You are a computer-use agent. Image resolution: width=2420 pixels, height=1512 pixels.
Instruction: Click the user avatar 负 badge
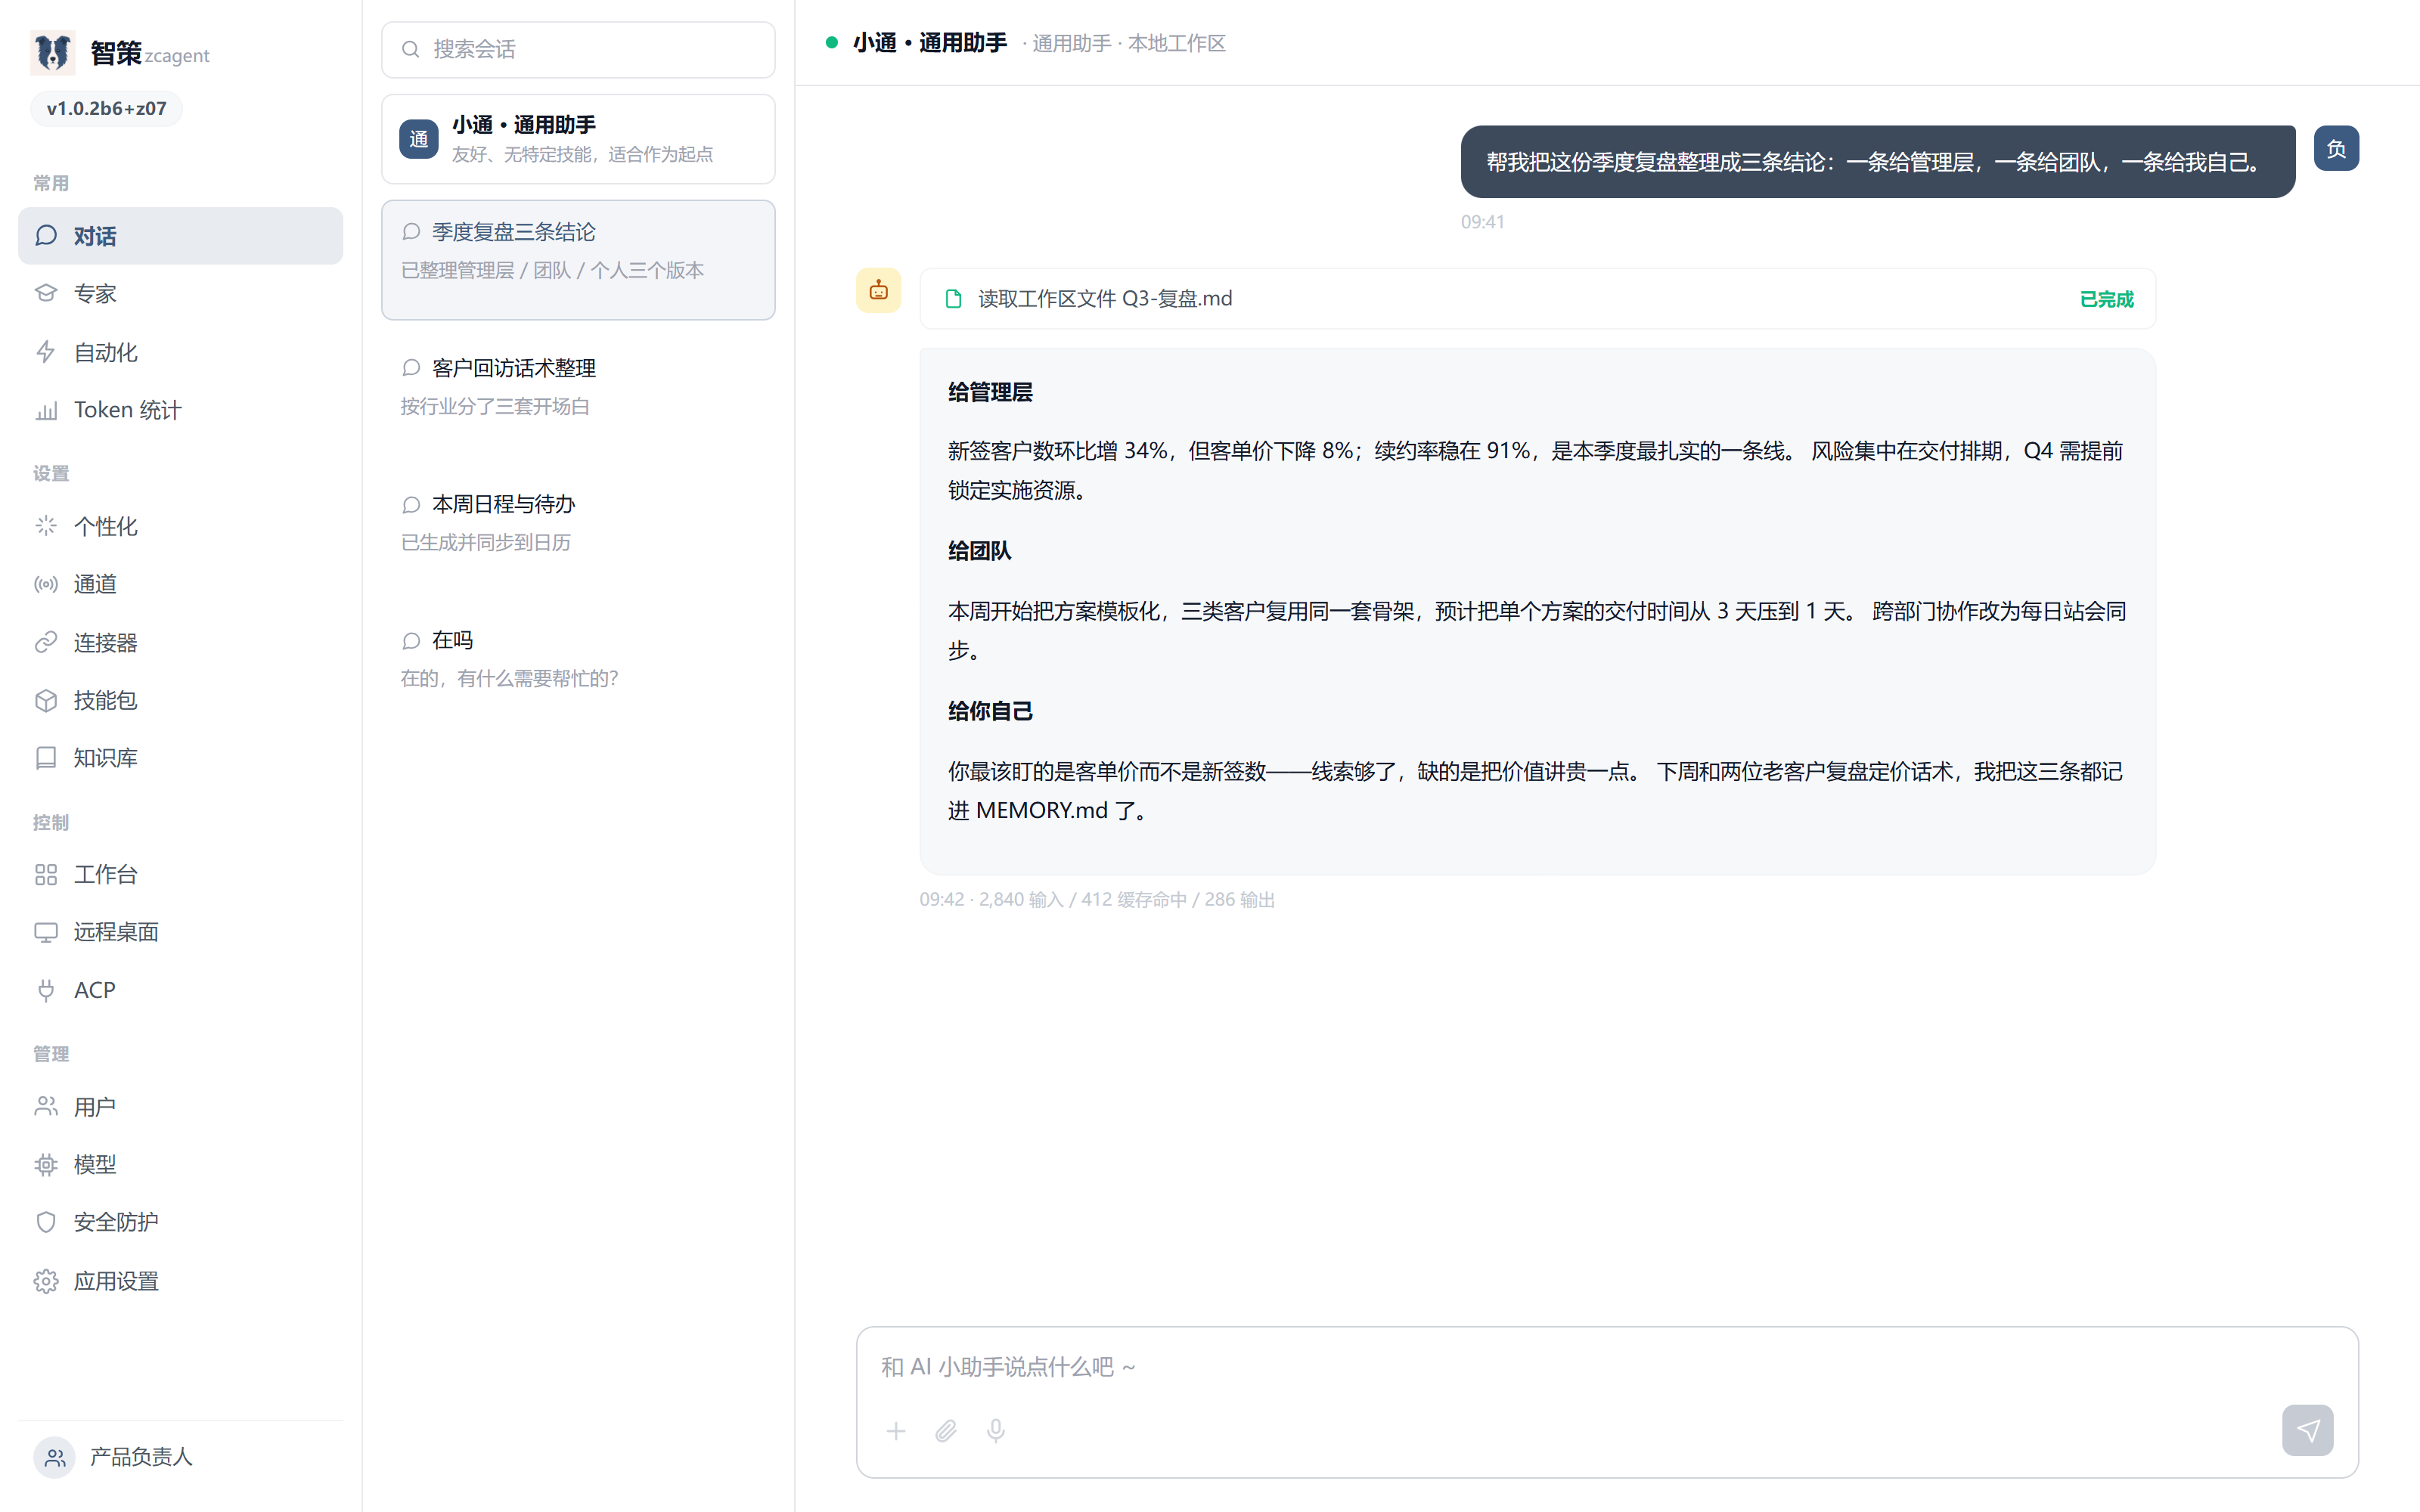[x=2336, y=149]
